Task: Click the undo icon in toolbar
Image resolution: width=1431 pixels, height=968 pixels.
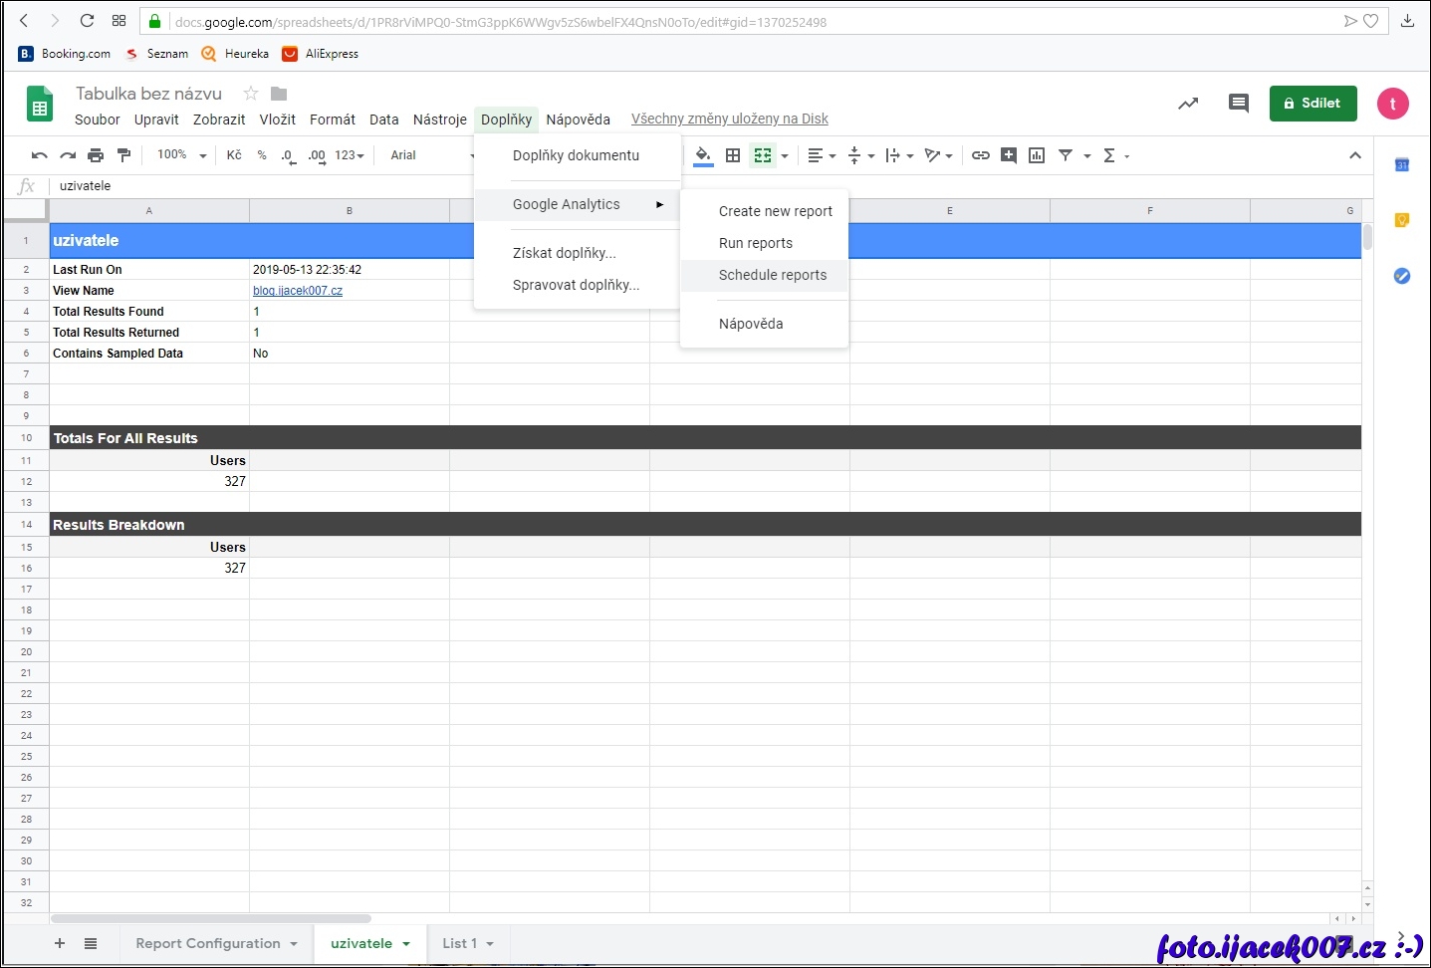Action: pyautogui.click(x=40, y=155)
